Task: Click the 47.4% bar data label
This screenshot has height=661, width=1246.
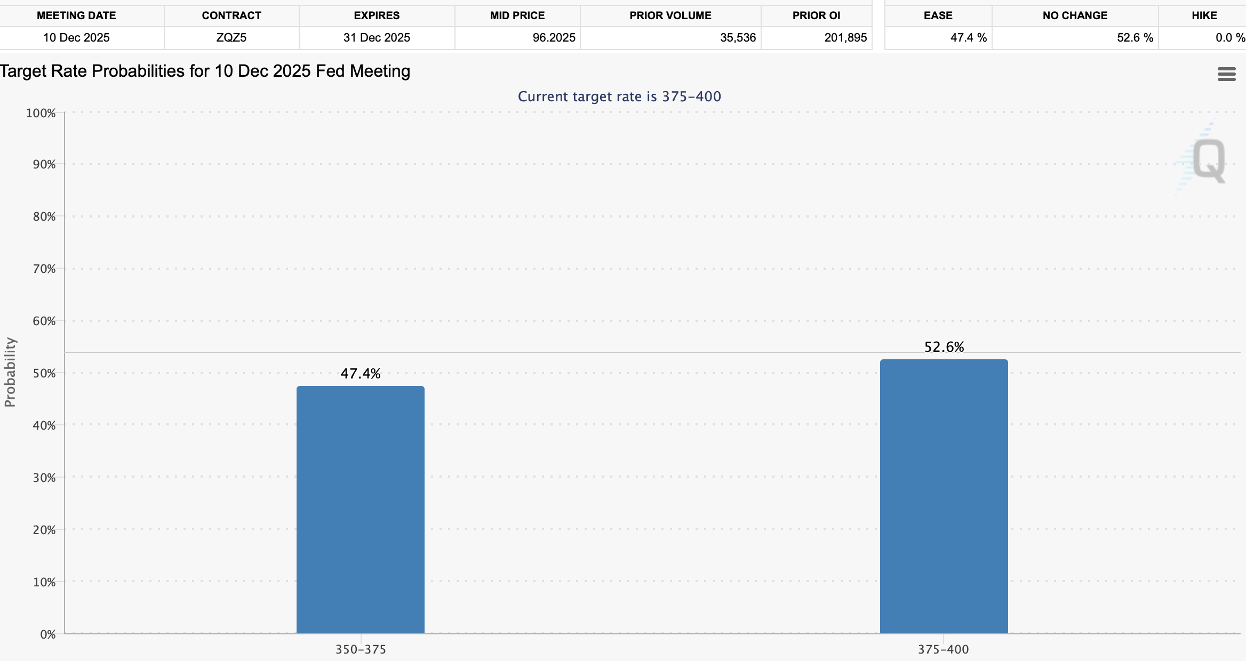Action: [x=361, y=374]
